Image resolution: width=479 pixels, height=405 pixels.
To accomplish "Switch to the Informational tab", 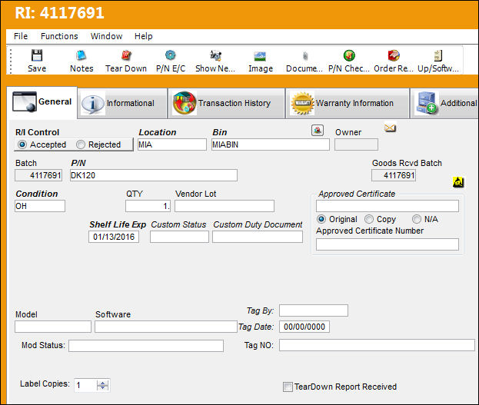I will [122, 103].
